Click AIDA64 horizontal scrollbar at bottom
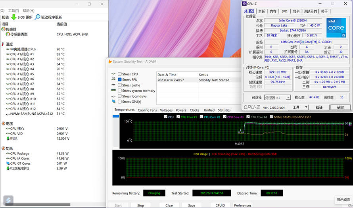Screen dimensions: 353x208 tap(38, 204)
